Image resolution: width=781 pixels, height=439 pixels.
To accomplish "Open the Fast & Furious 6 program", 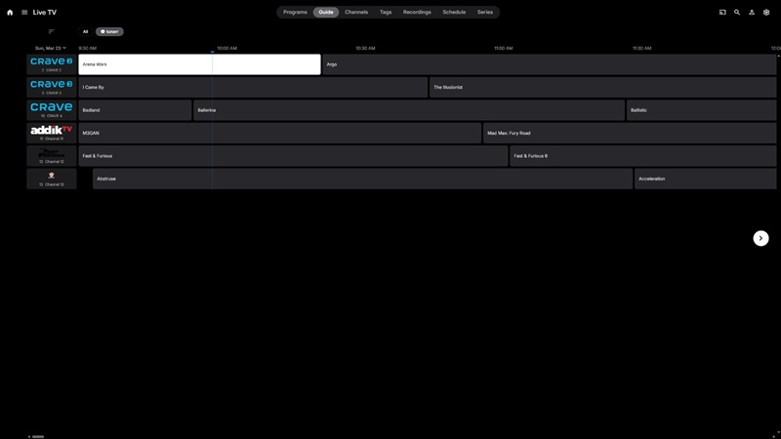I will 643,156.
